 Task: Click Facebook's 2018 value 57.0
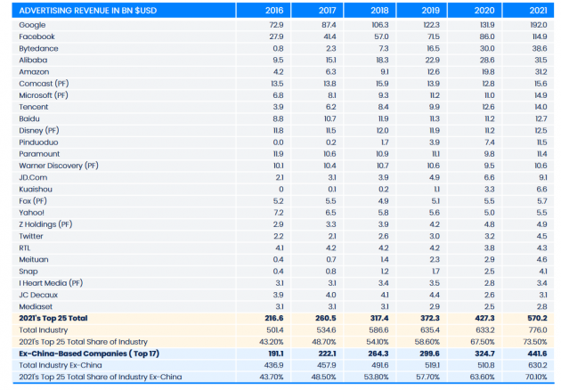coord(381,37)
